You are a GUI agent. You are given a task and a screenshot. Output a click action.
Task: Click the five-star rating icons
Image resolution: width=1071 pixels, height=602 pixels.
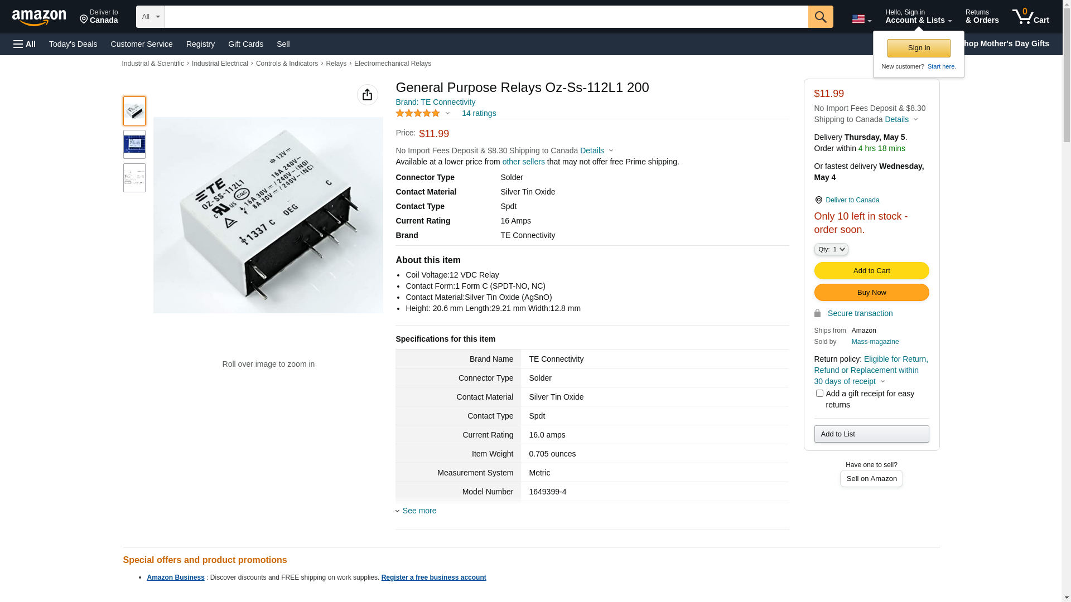click(417, 113)
